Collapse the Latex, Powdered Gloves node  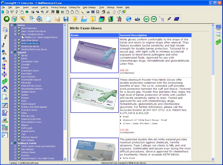point(15,34)
